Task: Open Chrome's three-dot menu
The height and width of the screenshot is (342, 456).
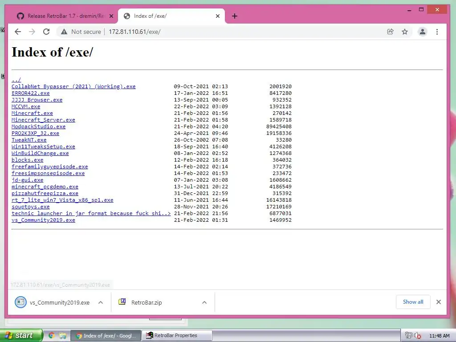Action: pyautogui.click(x=437, y=32)
